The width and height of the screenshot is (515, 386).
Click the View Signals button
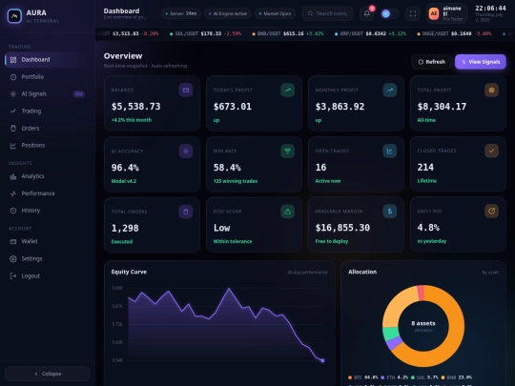481,62
